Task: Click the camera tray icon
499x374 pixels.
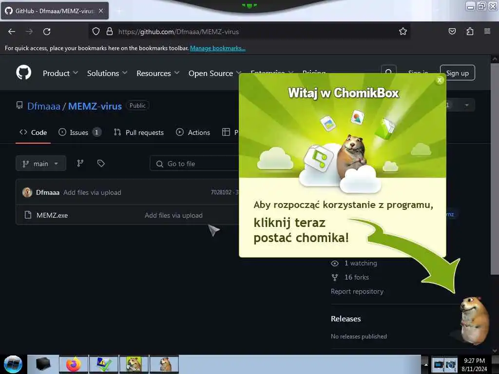Action: [x=451, y=364]
